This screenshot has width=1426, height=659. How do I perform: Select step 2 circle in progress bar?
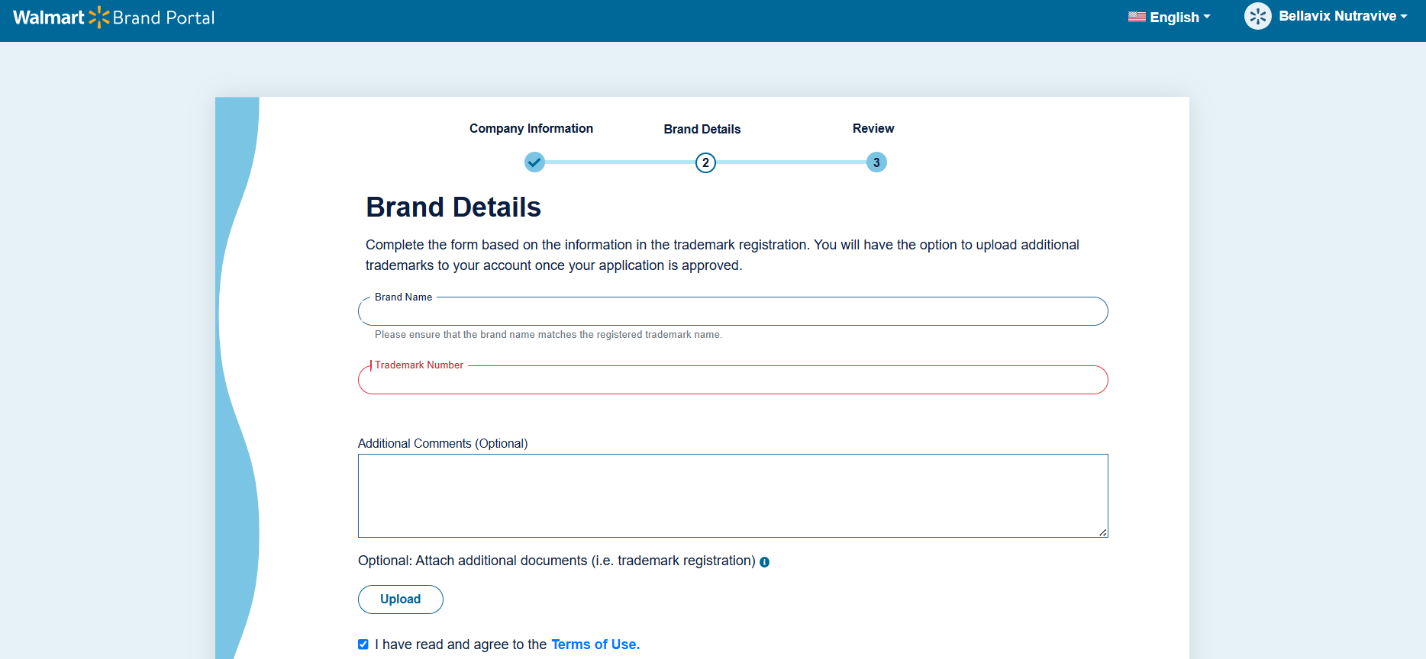tap(705, 162)
